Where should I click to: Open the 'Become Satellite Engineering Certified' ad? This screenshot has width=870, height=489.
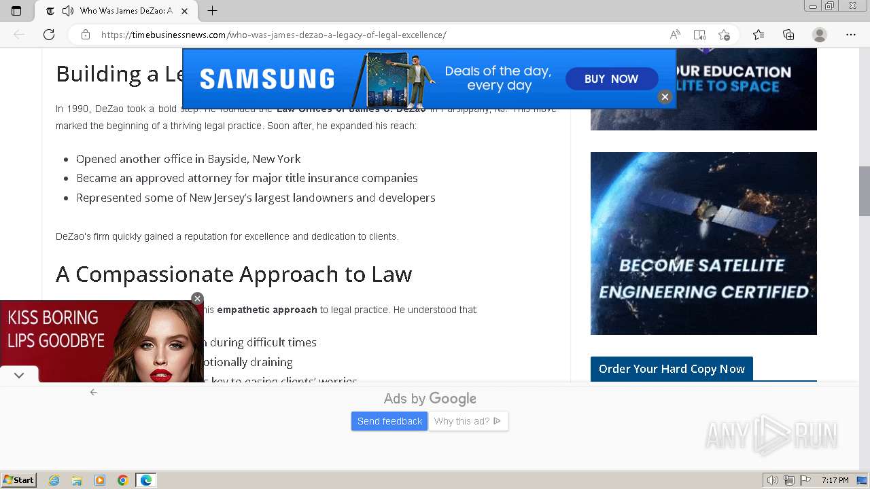(703, 243)
